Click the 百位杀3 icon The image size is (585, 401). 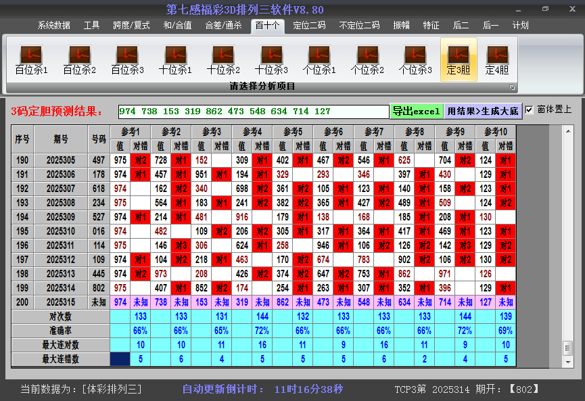click(x=127, y=60)
